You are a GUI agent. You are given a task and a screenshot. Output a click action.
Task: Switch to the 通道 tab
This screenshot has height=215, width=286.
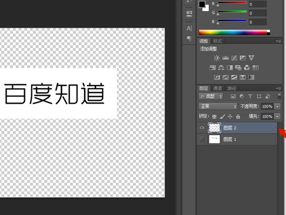[x=217, y=88]
